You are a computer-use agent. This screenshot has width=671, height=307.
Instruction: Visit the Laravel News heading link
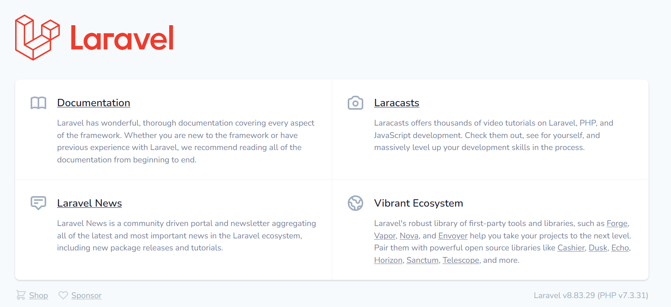tap(89, 203)
